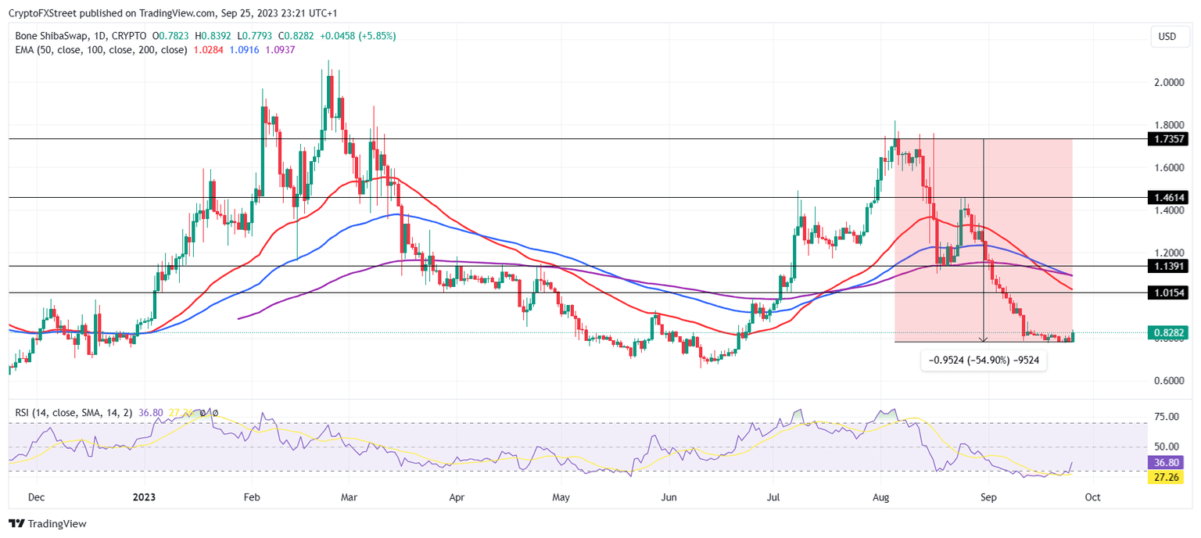
Task: Click the second ø icon beside RSI values
Action: coord(217,412)
